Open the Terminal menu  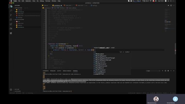tap(48, 1)
